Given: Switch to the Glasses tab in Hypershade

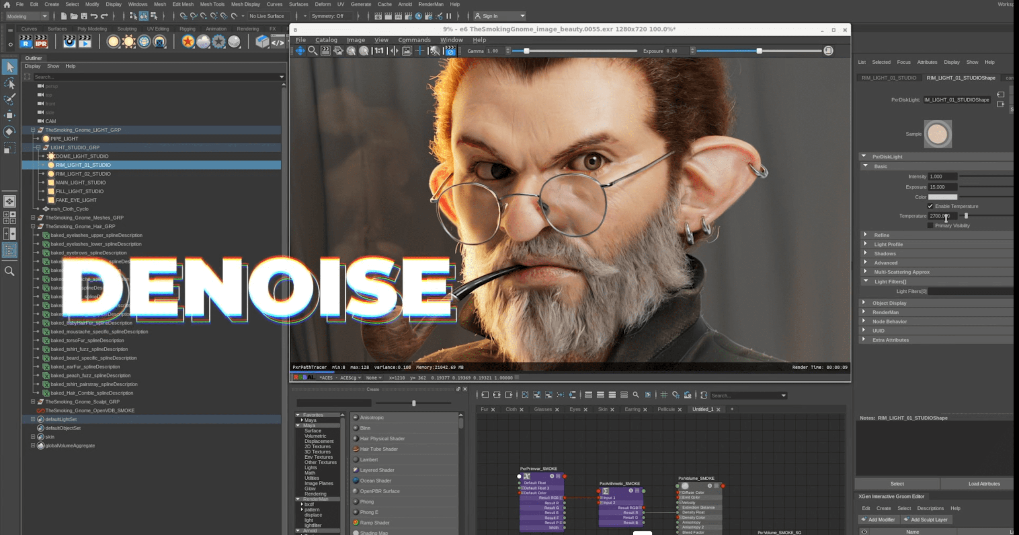Looking at the screenshot, I should pyautogui.click(x=544, y=409).
